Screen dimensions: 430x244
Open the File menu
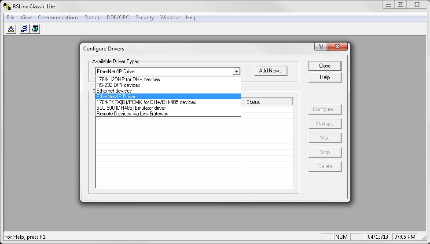tap(11, 18)
